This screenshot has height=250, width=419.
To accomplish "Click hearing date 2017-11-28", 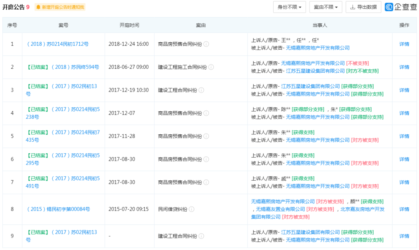I will point(121,136).
